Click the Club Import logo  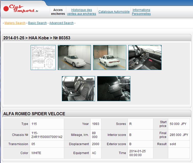21,9
